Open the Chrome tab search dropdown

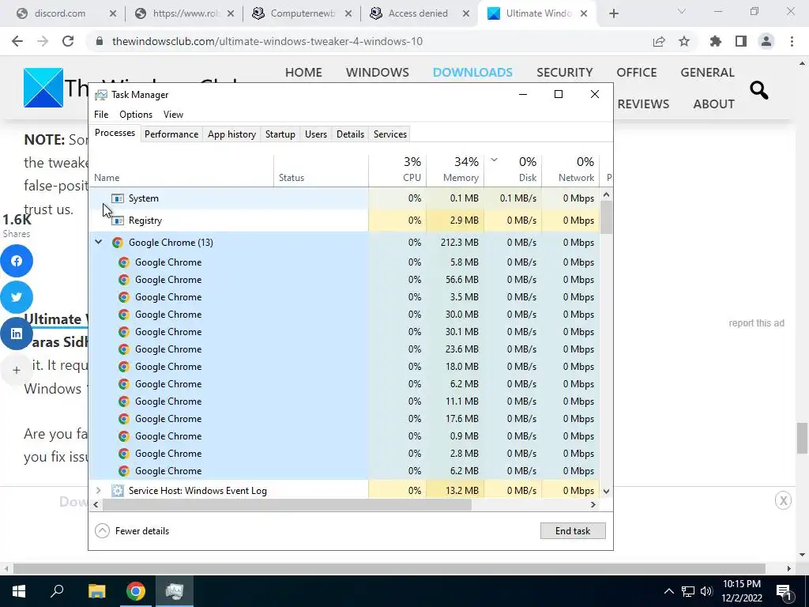(682, 12)
